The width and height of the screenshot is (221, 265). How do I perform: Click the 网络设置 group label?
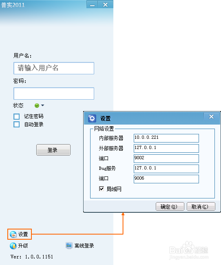click(104, 129)
